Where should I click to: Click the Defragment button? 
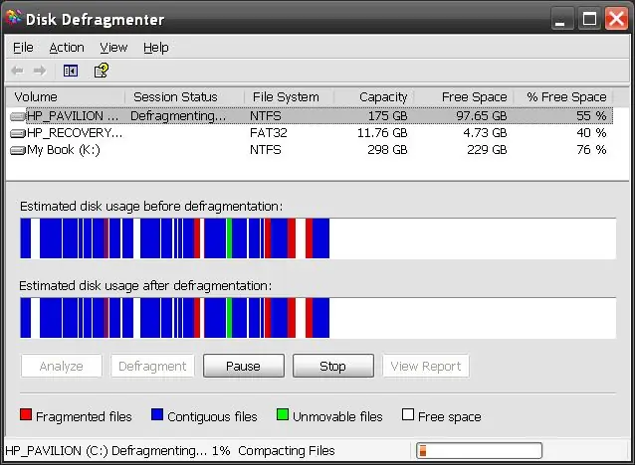click(152, 366)
